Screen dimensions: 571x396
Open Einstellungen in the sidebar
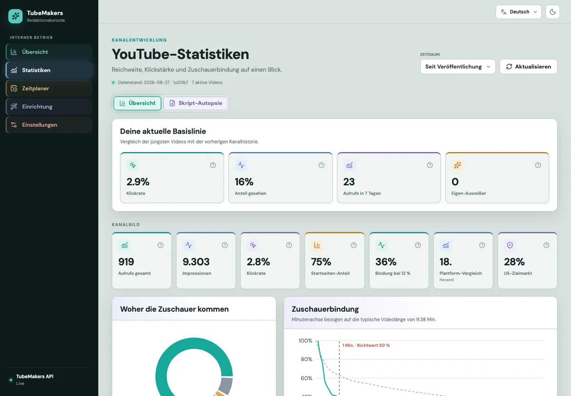click(49, 125)
